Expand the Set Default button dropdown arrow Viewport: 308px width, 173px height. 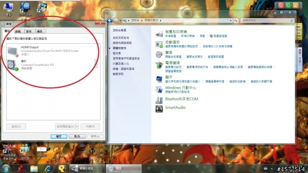77,126
